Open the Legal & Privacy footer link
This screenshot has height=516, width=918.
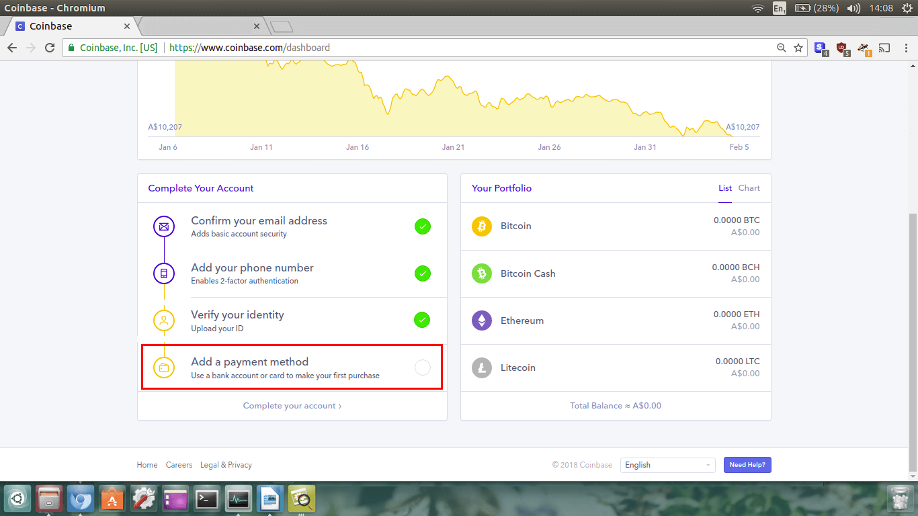pos(226,465)
